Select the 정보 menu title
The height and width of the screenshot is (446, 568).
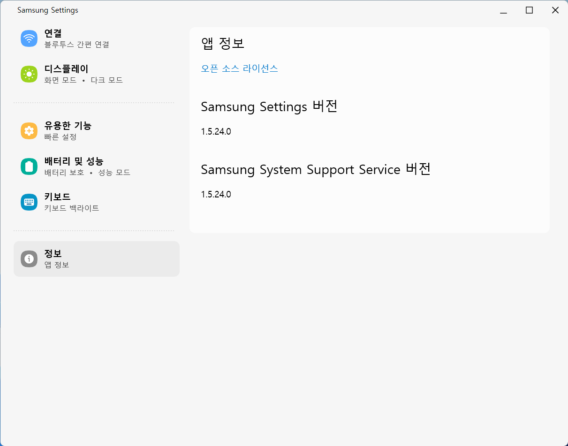point(53,254)
